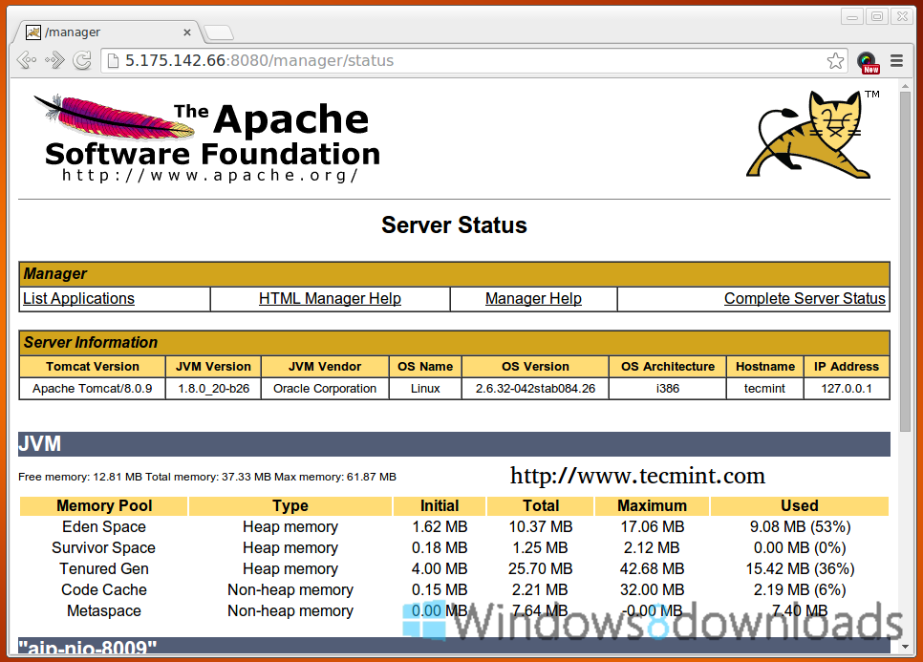
Task: Click the 1.8.0_20-b26 JVM version cell
Action: tap(214, 389)
